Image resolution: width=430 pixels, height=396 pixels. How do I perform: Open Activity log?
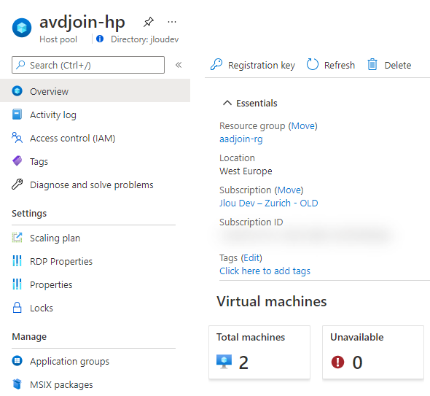coord(53,114)
